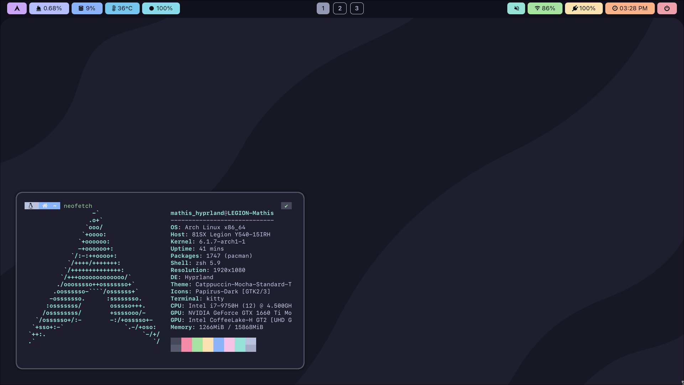Image resolution: width=684 pixels, height=385 pixels.
Task: Click the battery 100% charging module
Action: (x=584, y=8)
